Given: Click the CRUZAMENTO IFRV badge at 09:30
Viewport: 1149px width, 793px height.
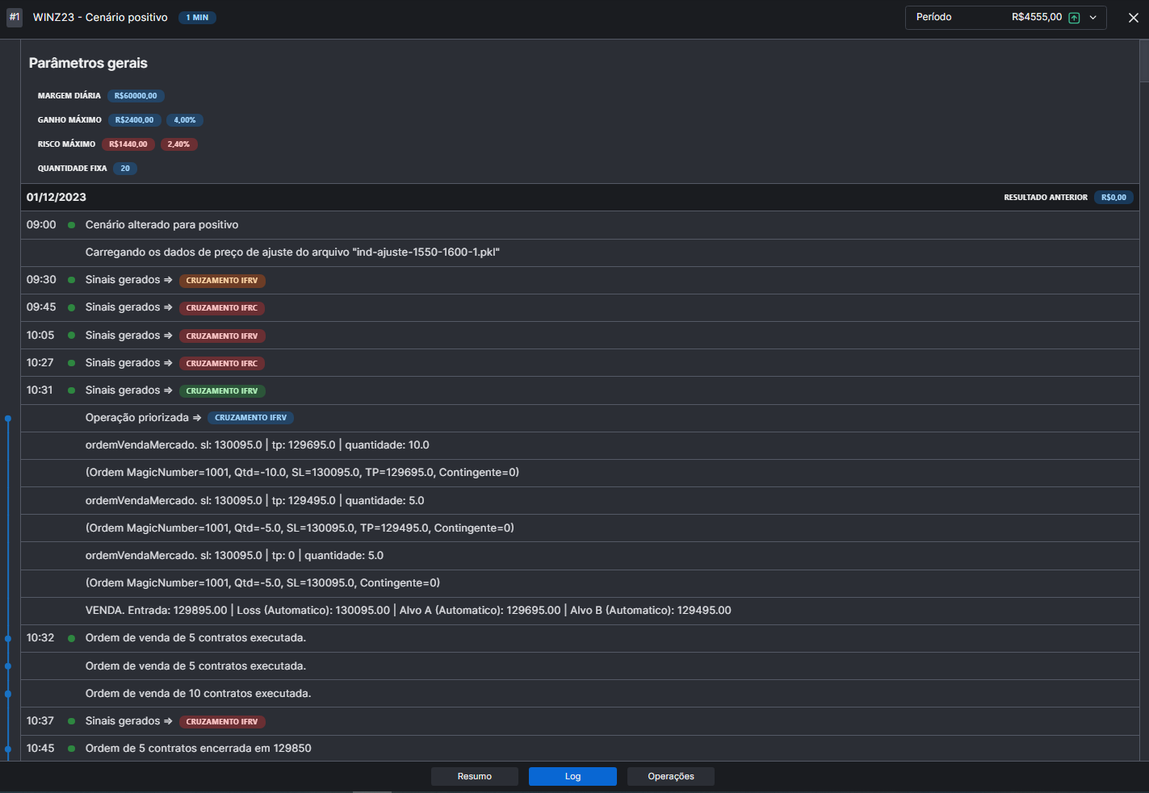Looking at the screenshot, I should click(222, 281).
